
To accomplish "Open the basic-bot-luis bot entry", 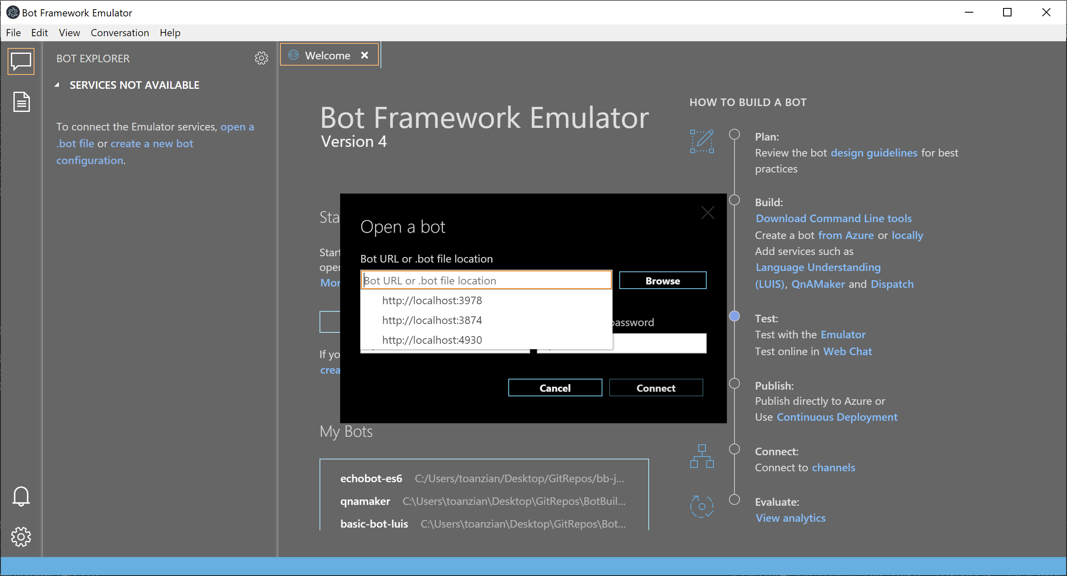I will (x=483, y=524).
